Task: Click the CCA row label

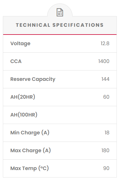Action: click(16, 61)
